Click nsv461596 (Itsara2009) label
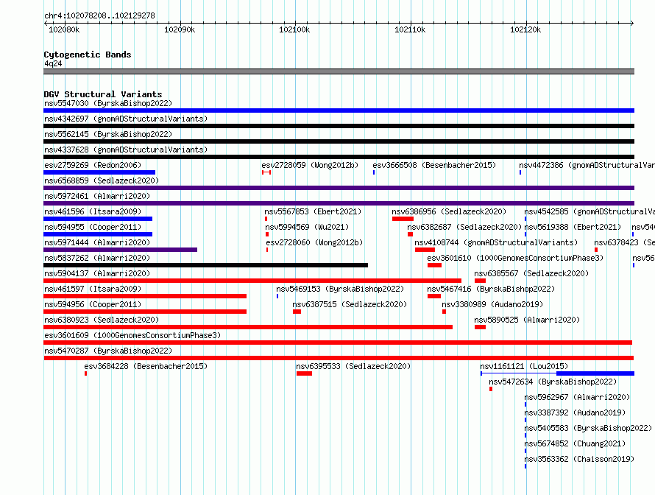The height and width of the screenshot is (495, 655). coord(93,211)
